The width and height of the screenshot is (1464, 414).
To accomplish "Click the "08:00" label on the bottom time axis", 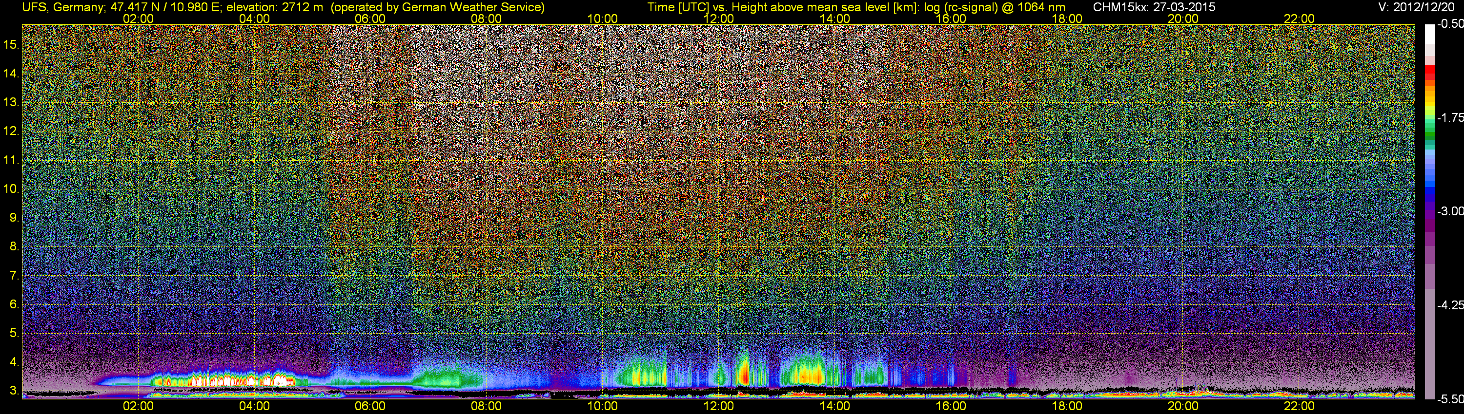I will pos(486,406).
